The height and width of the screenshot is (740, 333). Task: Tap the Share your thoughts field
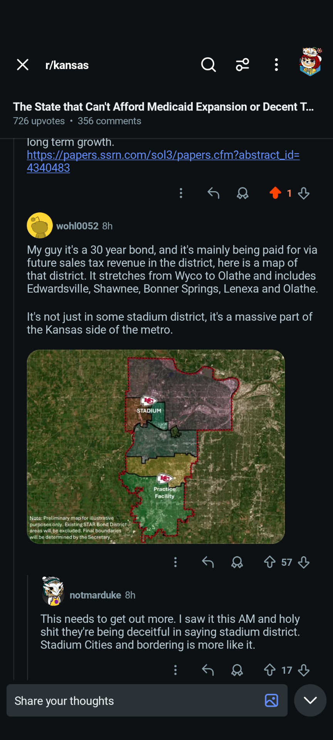tap(135, 701)
